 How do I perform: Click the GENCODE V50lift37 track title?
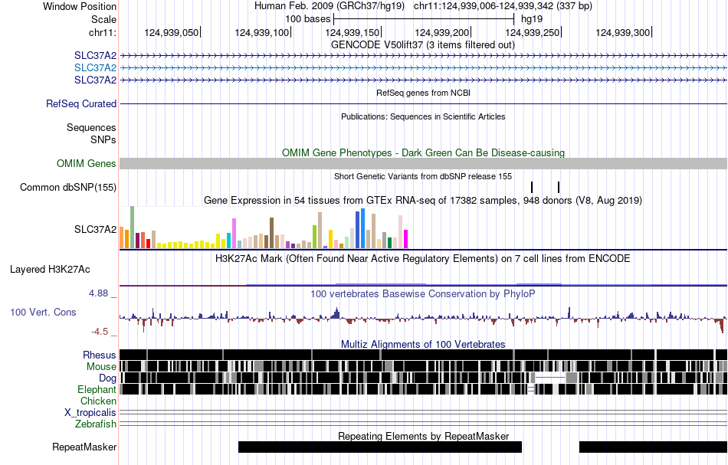point(423,45)
